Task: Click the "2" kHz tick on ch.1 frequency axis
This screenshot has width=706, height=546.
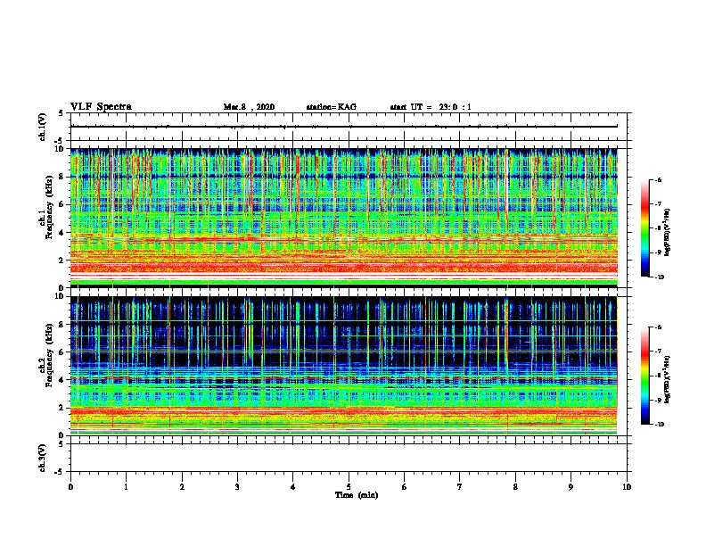Action: point(62,260)
